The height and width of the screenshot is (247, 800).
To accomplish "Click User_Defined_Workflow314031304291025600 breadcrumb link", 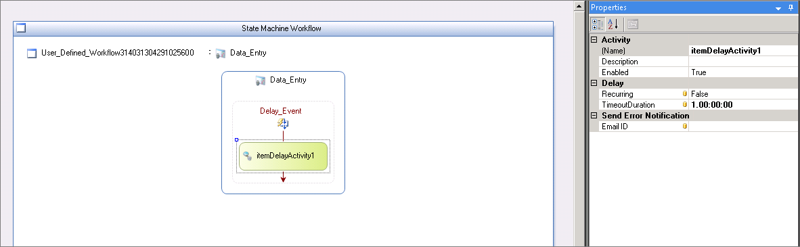I will [117, 53].
